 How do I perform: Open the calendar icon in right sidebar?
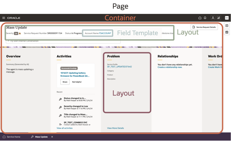click(x=227, y=25)
